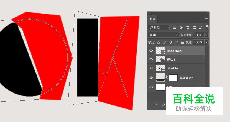Select the 颜色填充 1 layer mask thumbnail
Image resolution: width=230 pixels, height=122 pixels.
[x=173, y=78]
